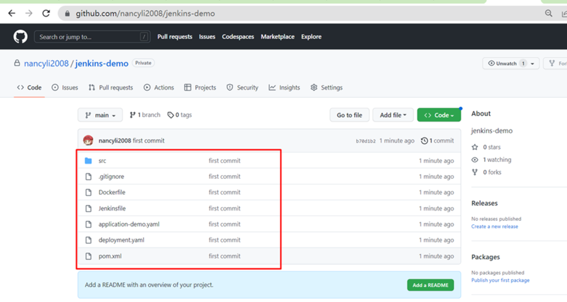
Task: Open commit history clock icon
Action: tap(425, 141)
